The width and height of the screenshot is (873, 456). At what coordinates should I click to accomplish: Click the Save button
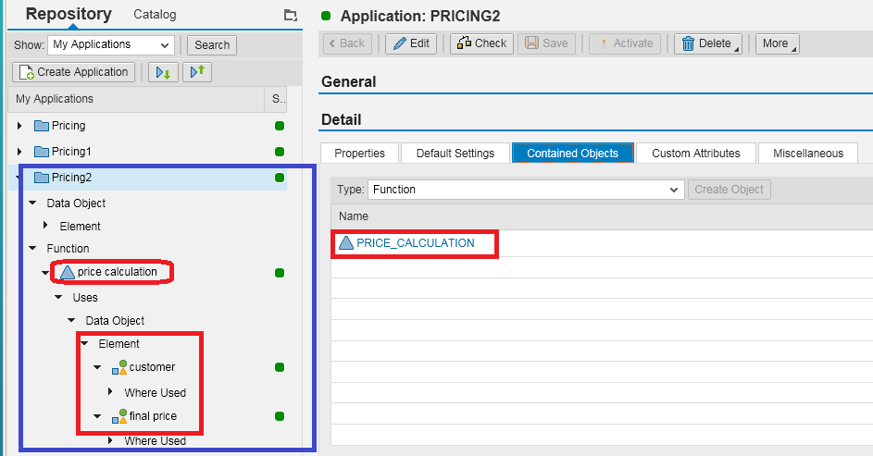[x=546, y=43]
